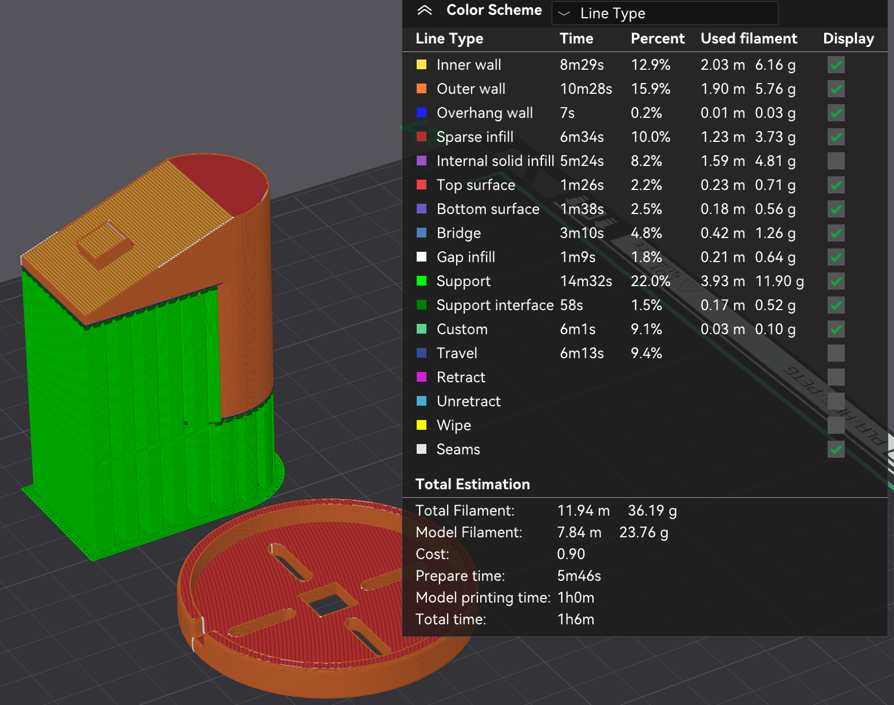Select the Bridge line type label
Screen dimensions: 894x705
point(458,233)
